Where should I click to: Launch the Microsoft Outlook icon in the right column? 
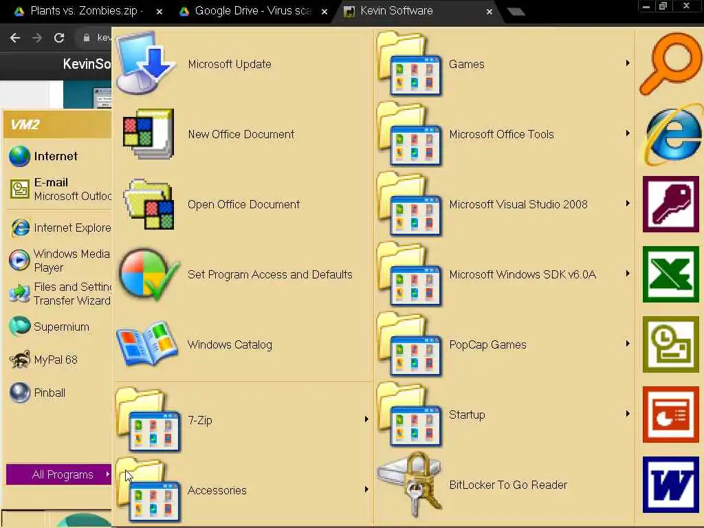(671, 344)
